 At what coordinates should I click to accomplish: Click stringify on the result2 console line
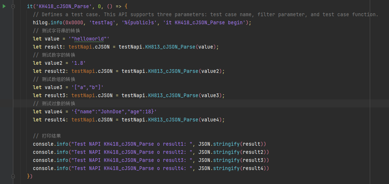click(x=226, y=152)
